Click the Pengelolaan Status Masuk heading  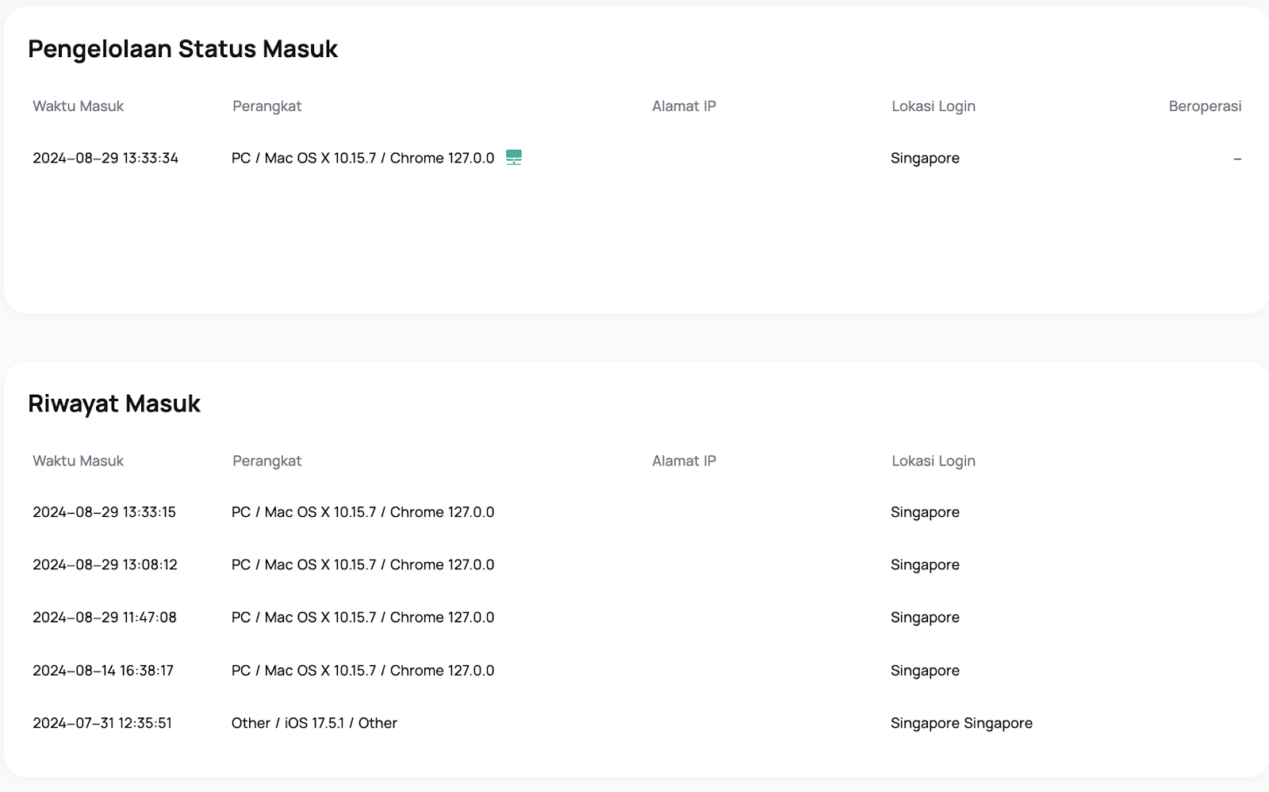182,49
